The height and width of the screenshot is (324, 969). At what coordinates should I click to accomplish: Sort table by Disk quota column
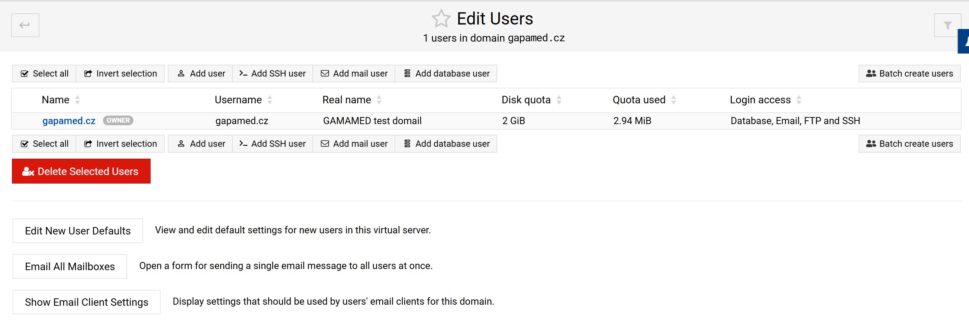pyautogui.click(x=525, y=100)
